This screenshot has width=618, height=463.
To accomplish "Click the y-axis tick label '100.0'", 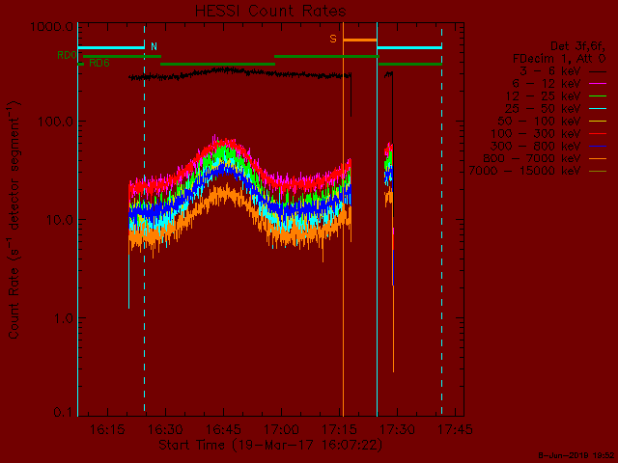I will (x=56, y=122).
